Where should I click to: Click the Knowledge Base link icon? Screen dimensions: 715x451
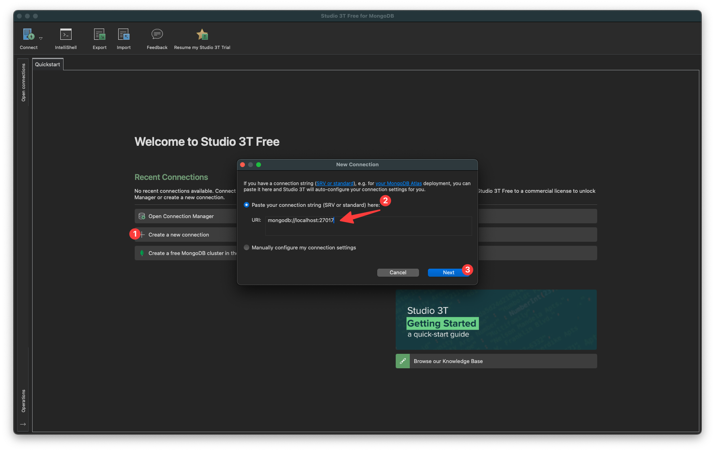click(403, 361)
